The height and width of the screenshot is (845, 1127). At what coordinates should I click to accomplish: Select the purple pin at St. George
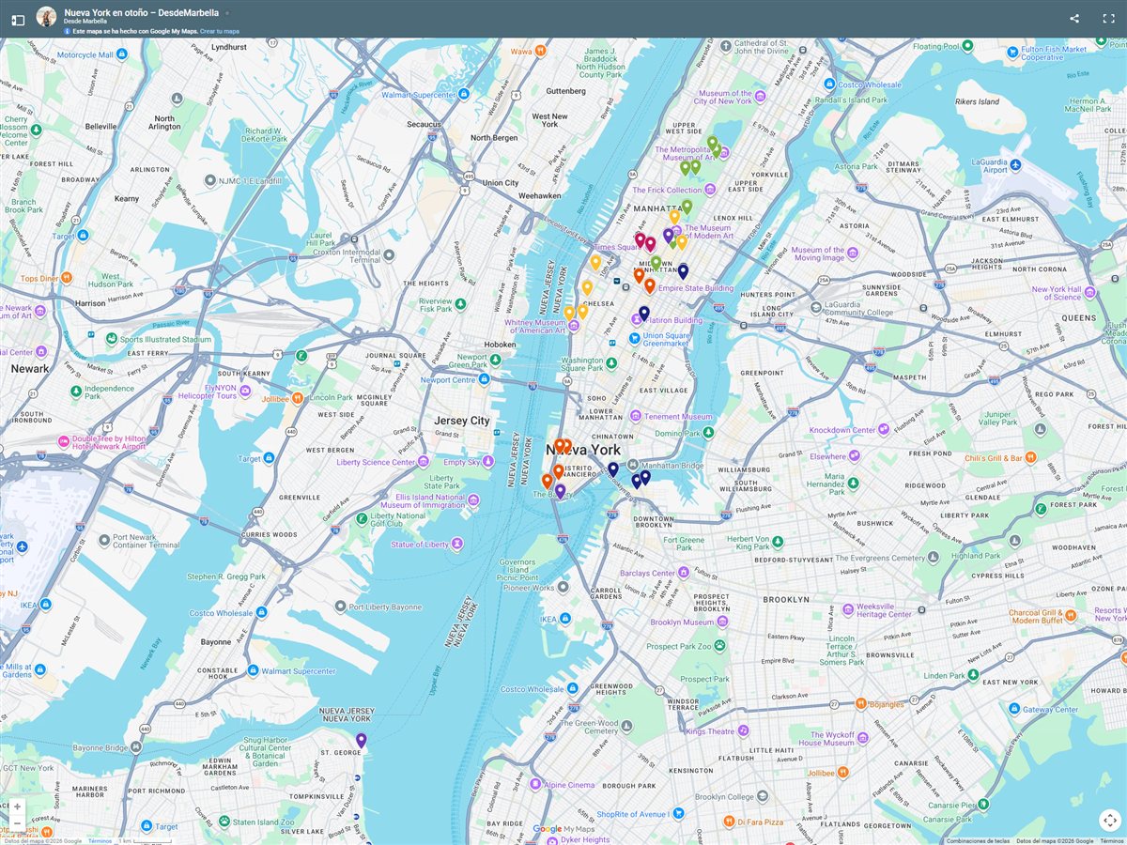click(361, 741)
